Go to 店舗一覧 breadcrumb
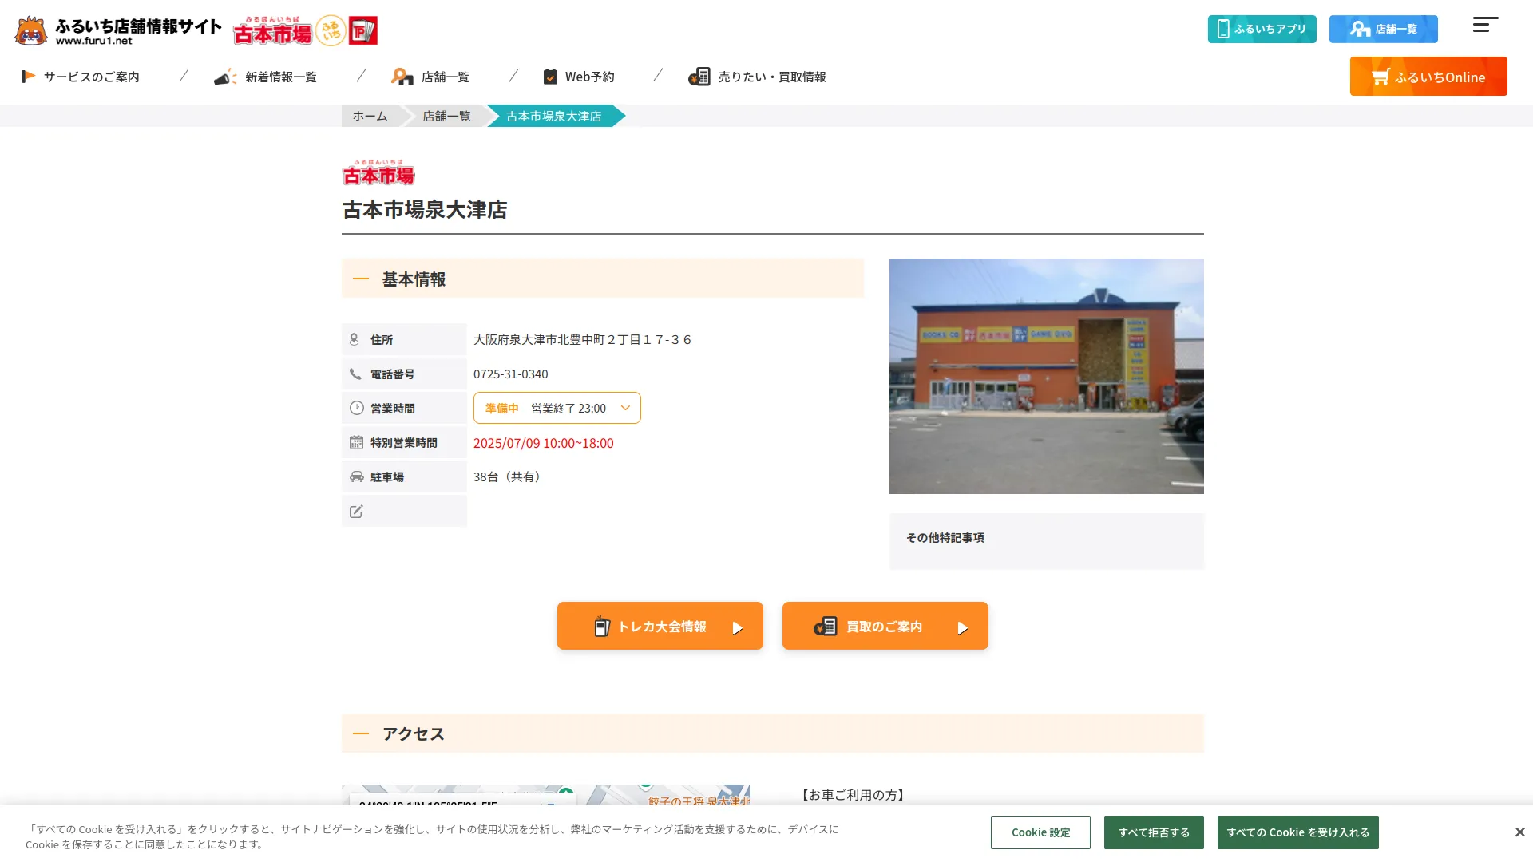 [x=446, y=116]
